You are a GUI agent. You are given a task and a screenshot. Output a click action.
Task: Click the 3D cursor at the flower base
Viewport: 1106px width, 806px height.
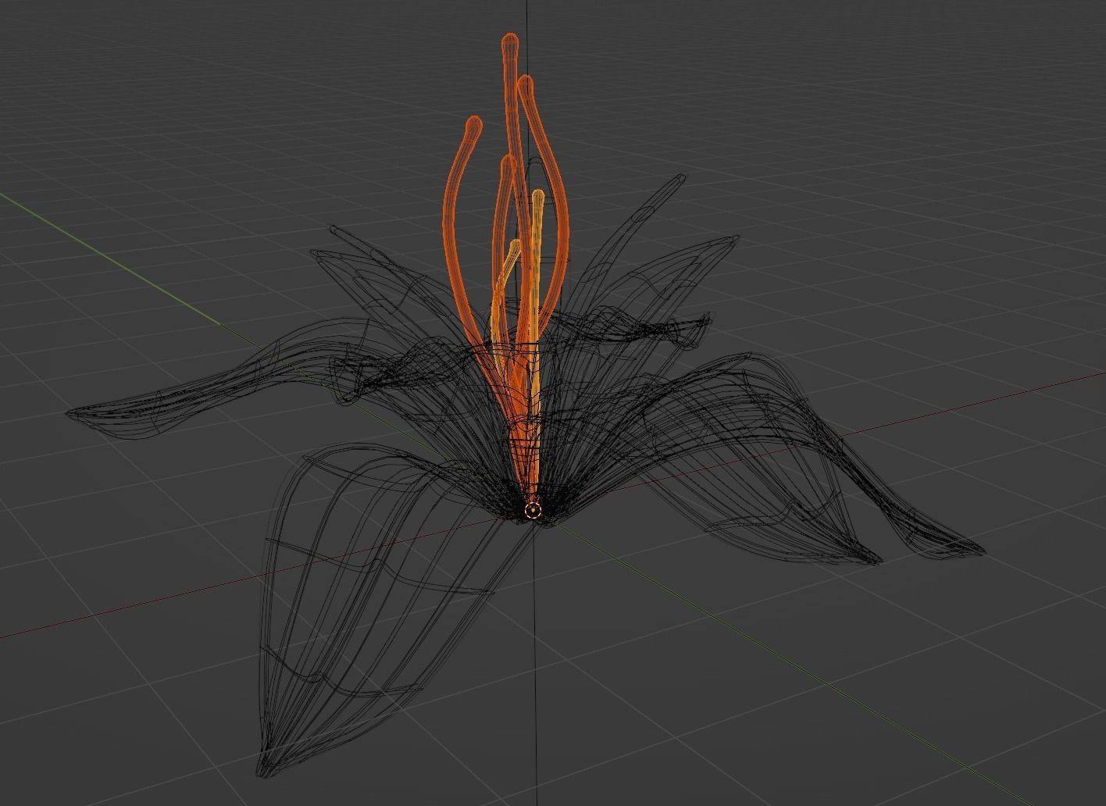point(533,511)
